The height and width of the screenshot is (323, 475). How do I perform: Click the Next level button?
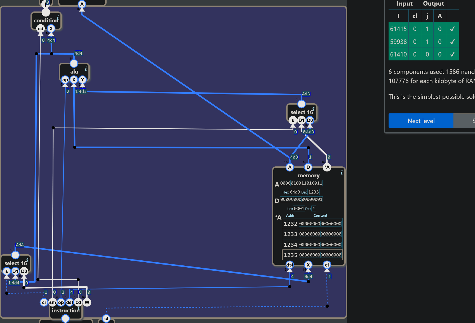(x=421, y=121)
